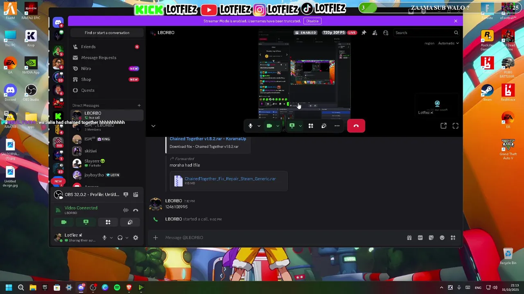Open soundboard from the voice panel
The width and height of the screenshot is (524, 294).
click(130, 222)
